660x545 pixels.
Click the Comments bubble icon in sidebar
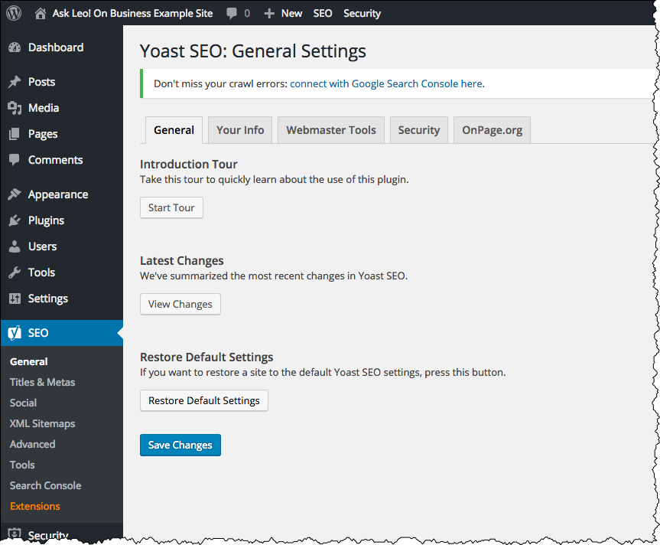click(x=15, y=160)
